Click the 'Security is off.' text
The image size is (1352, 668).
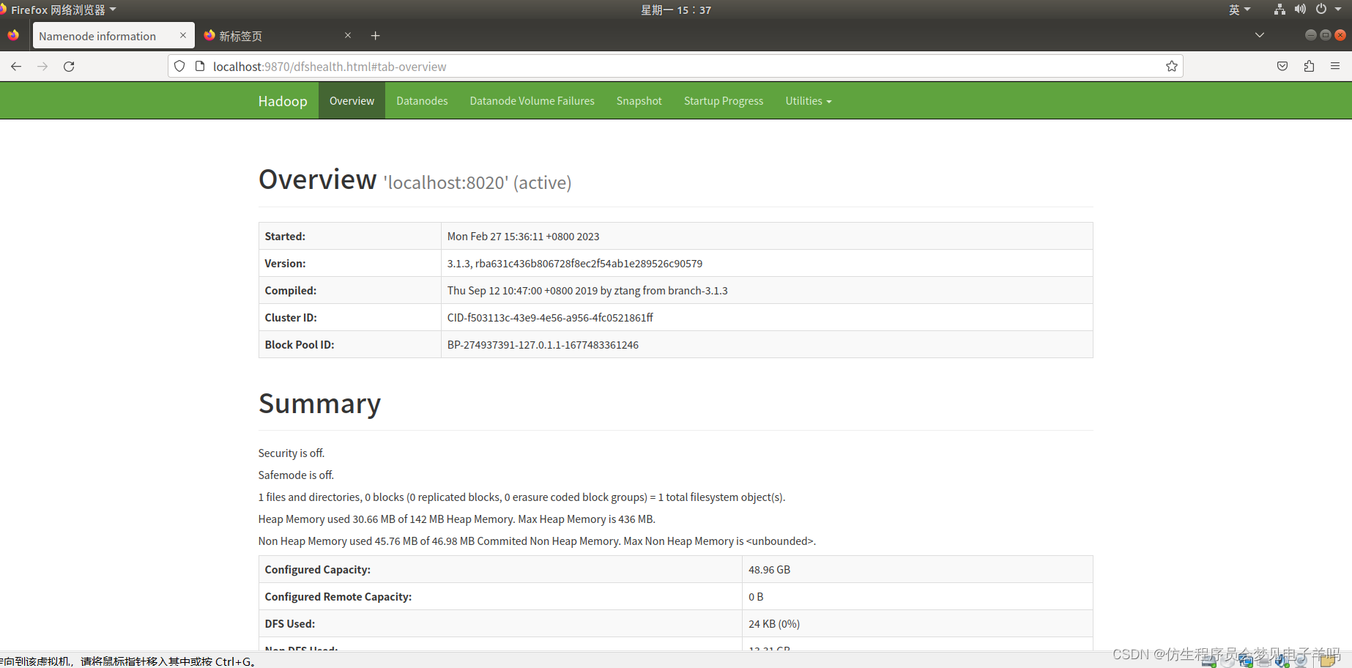(x=291, y=453)
